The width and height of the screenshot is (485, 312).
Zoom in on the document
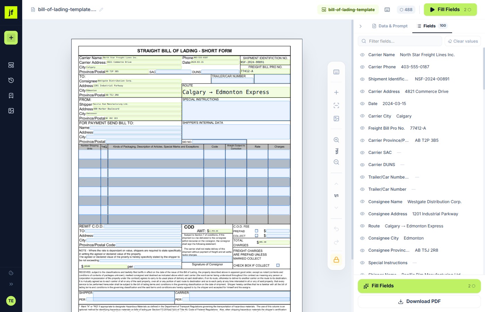pyautogui.click(x=336, y=140)
